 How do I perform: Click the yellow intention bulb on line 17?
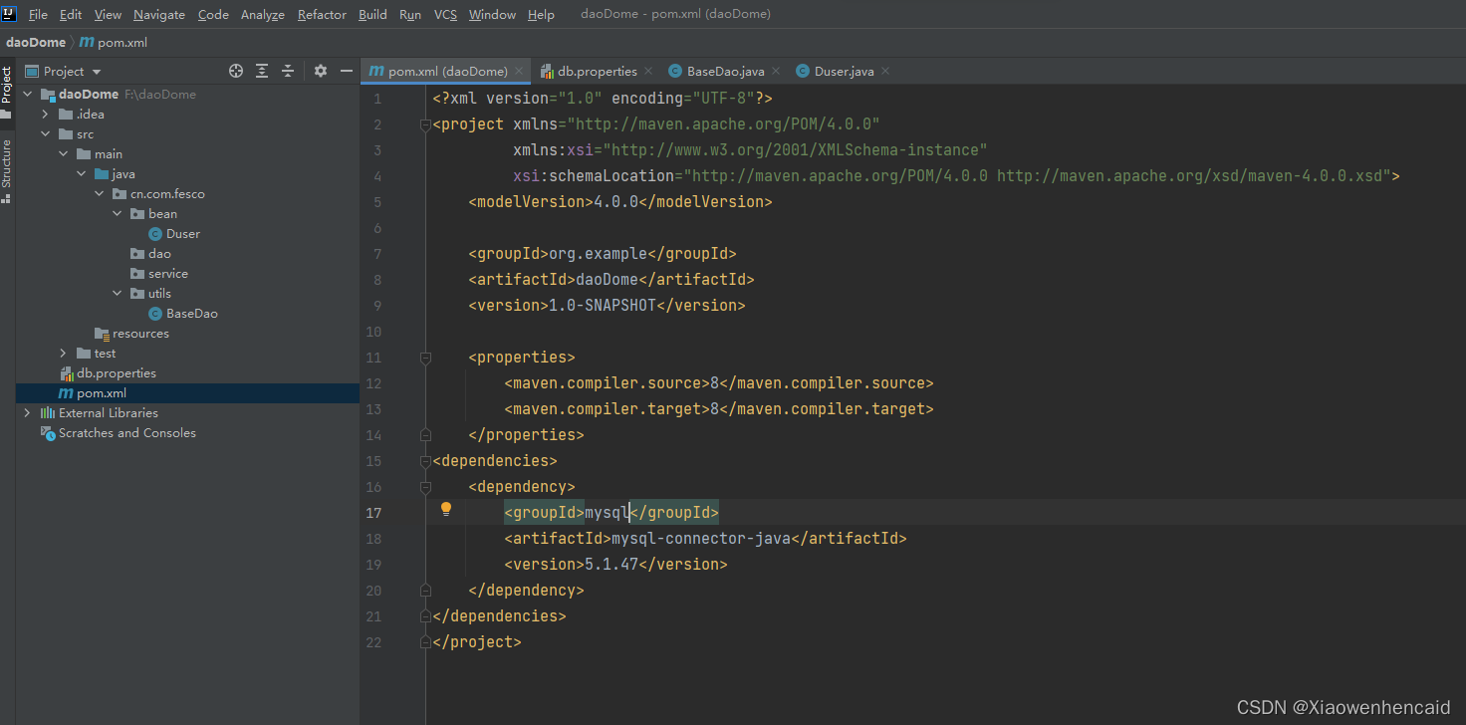tap(445, 509)
